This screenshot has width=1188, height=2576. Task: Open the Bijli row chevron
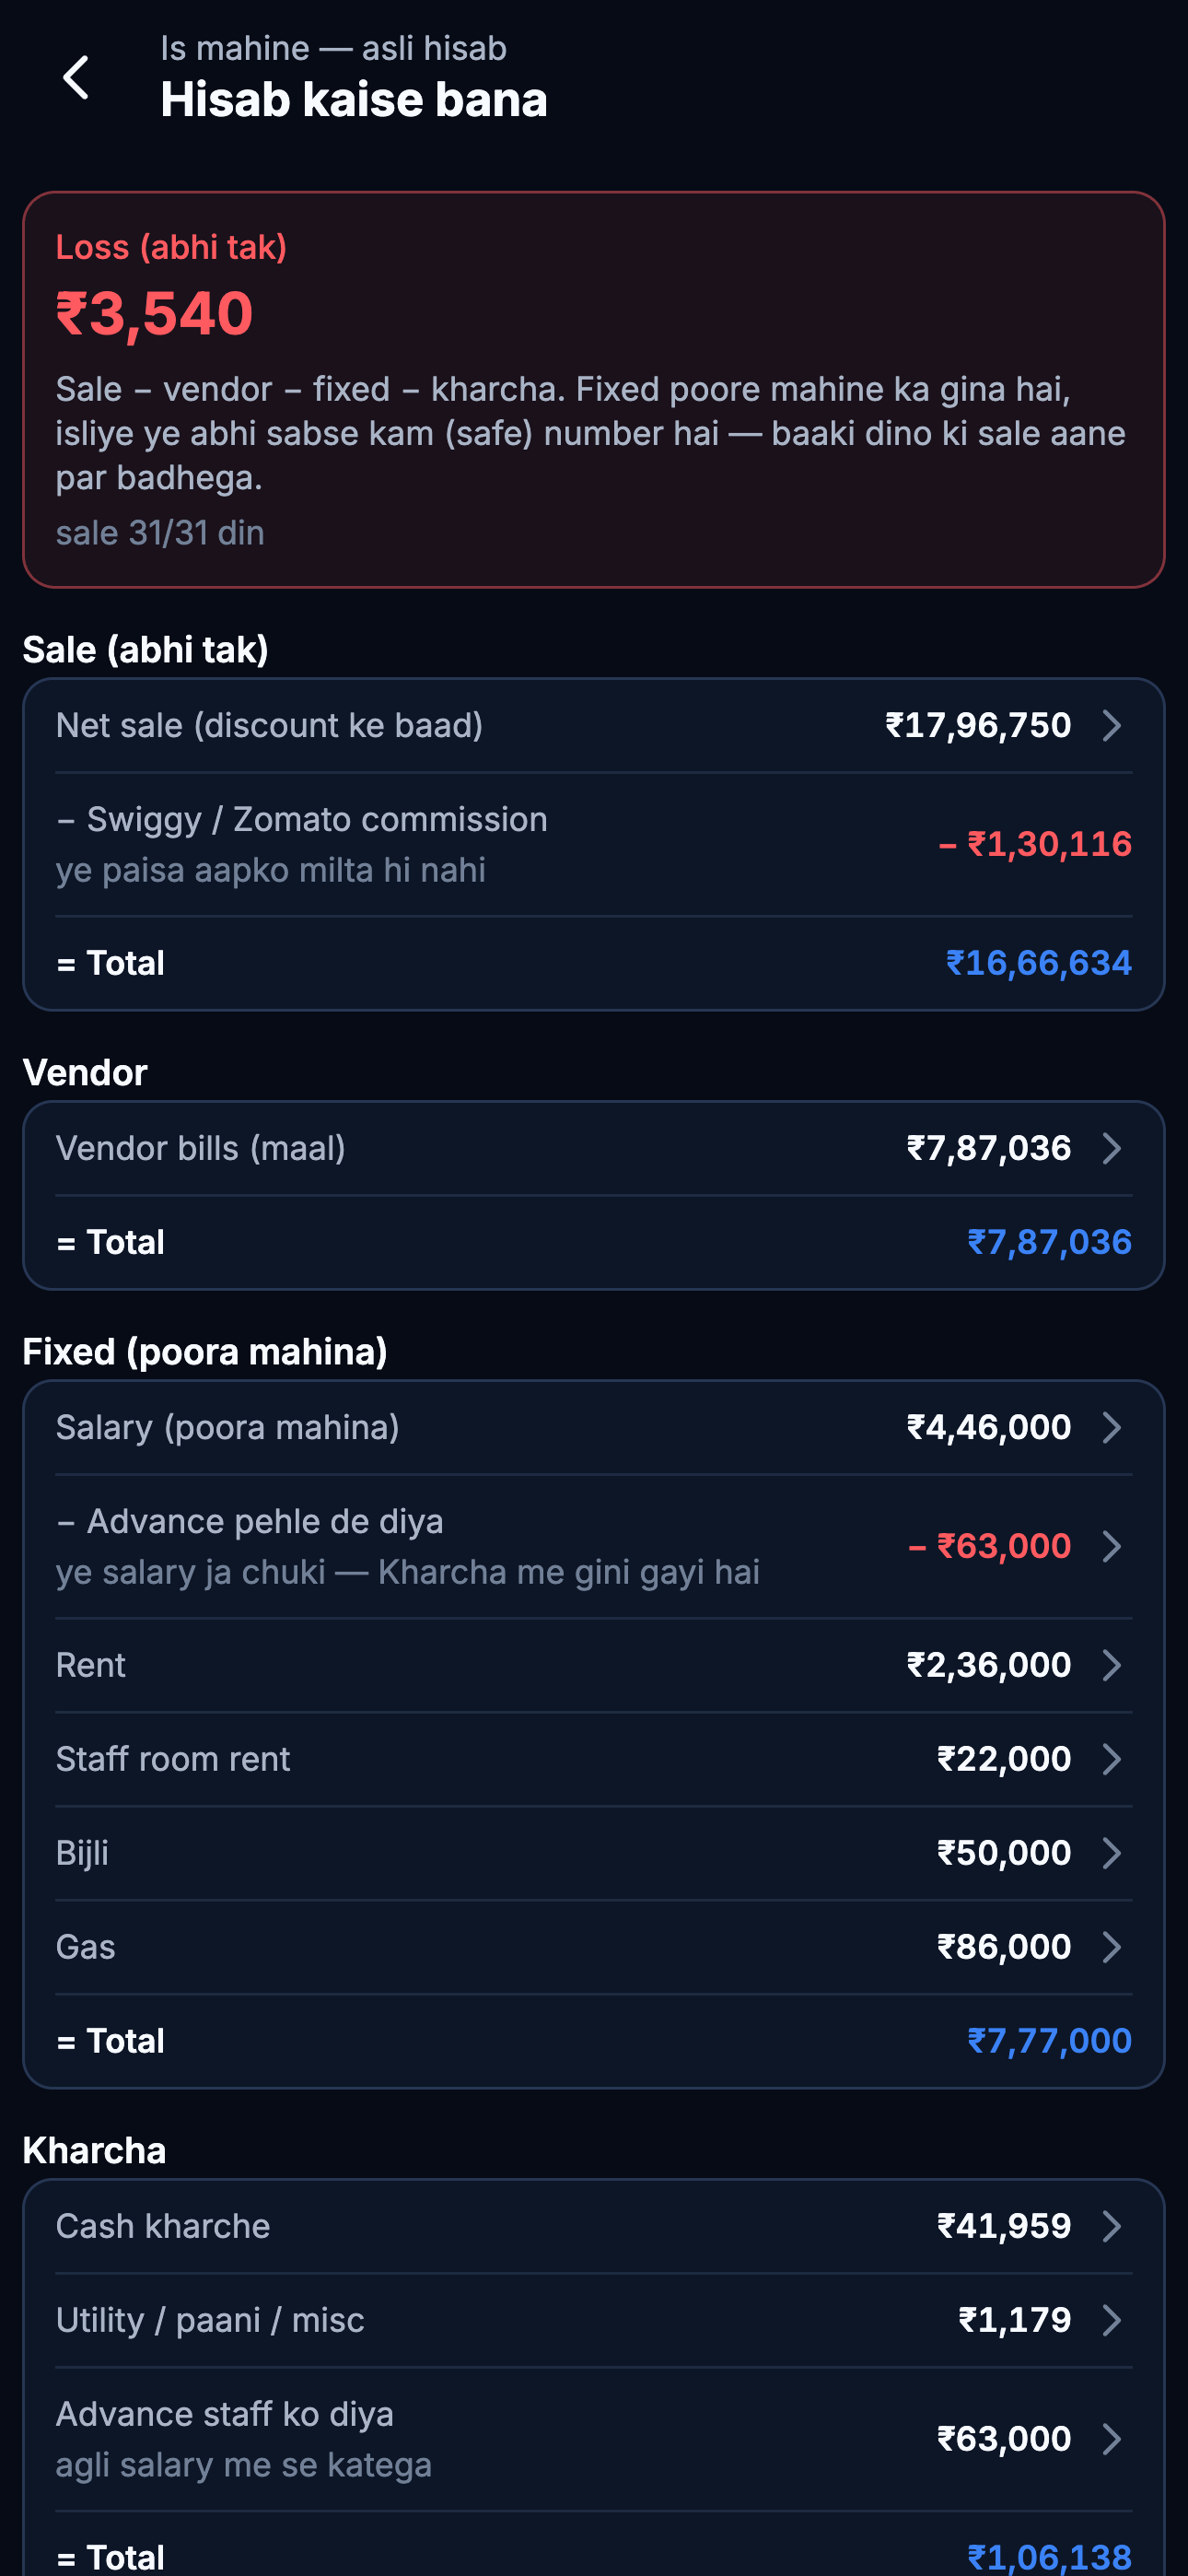[x=1111, y=1853]
